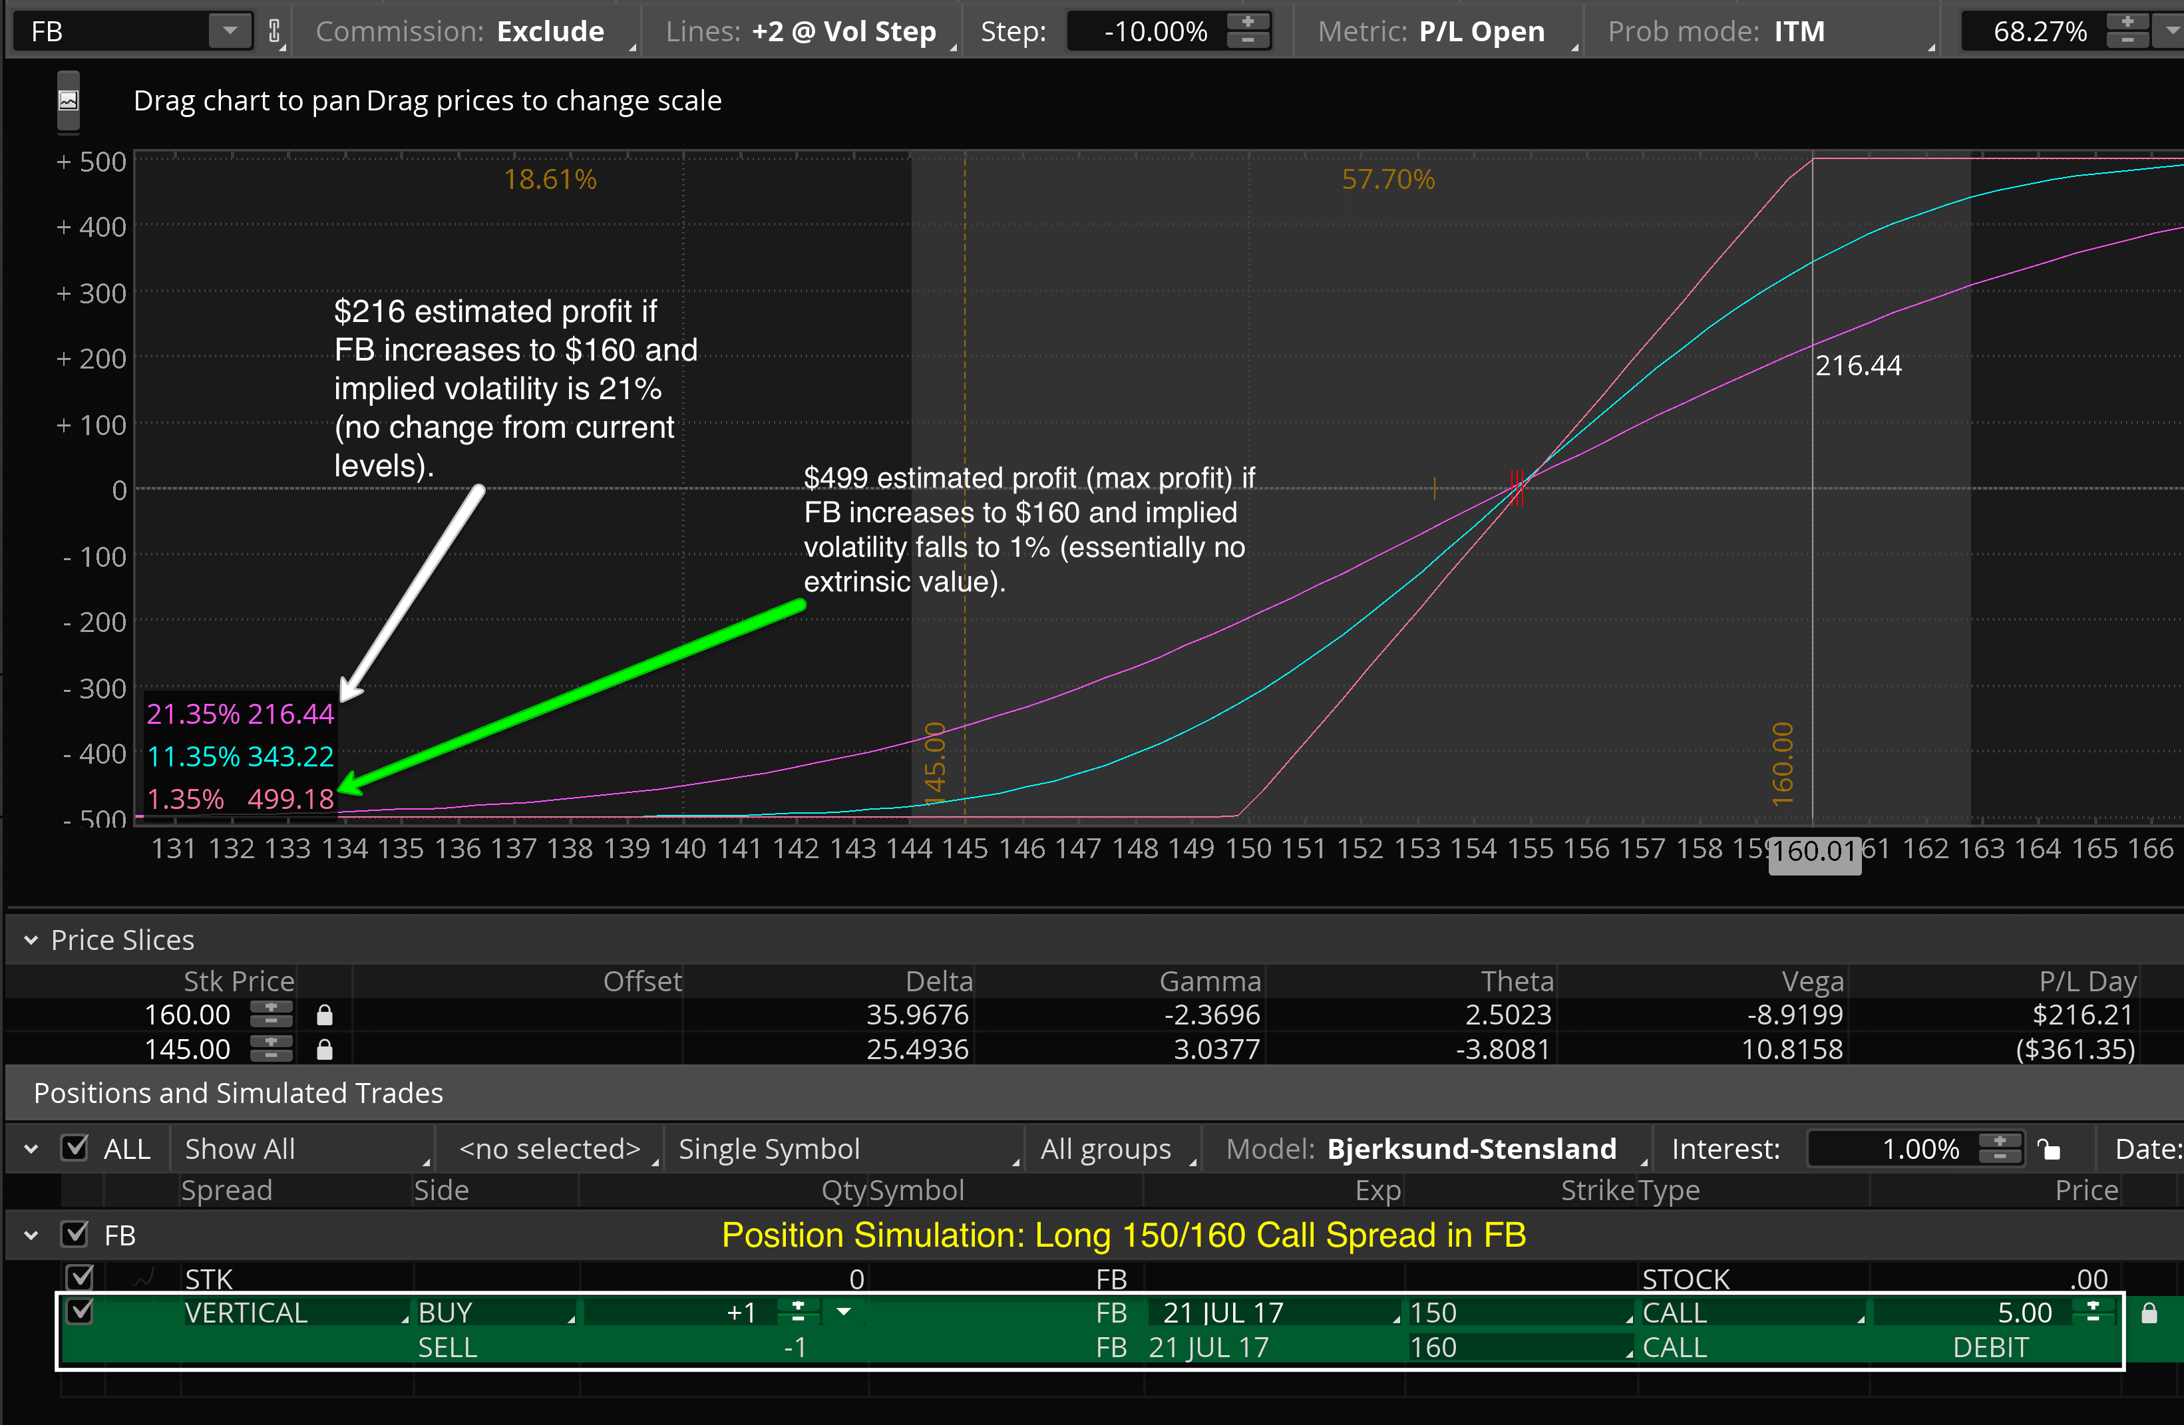Screen dimensions: 2184x1425
Task: Open the VERTICAL spread type dropdown
Action: coord(295,1313)
